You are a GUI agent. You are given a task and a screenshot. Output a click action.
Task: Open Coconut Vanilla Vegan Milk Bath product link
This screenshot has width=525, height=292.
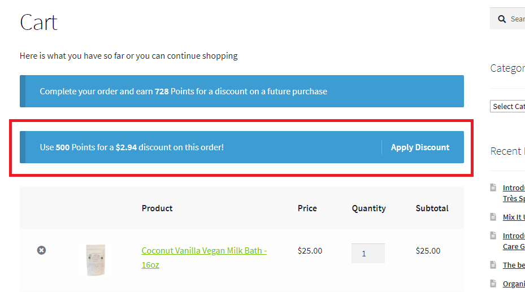click(x=204, y=258)
